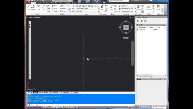Open the 8.5x11 Landscape layout tab
Screen dimensions: 193x109
[44, 93]
